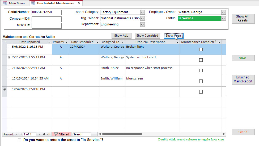Tick return asset to In Service checkbox
259x146 pixels.
[x=19, y=140]
